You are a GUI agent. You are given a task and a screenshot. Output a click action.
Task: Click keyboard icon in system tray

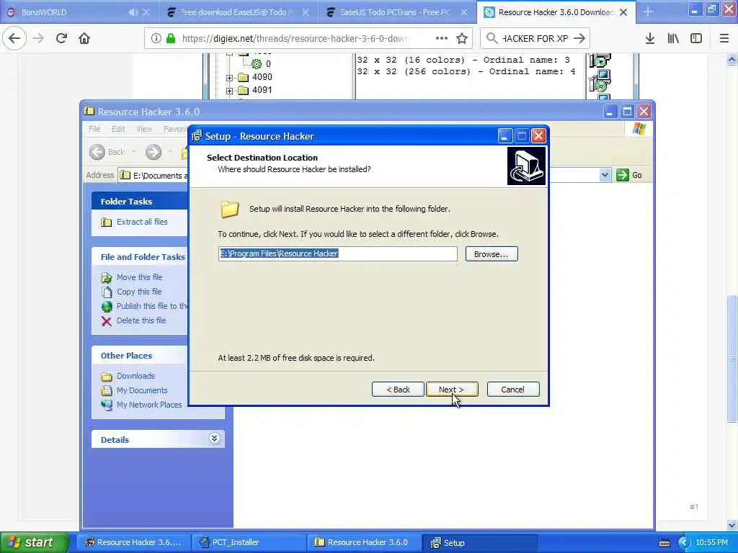pos(664,543)
